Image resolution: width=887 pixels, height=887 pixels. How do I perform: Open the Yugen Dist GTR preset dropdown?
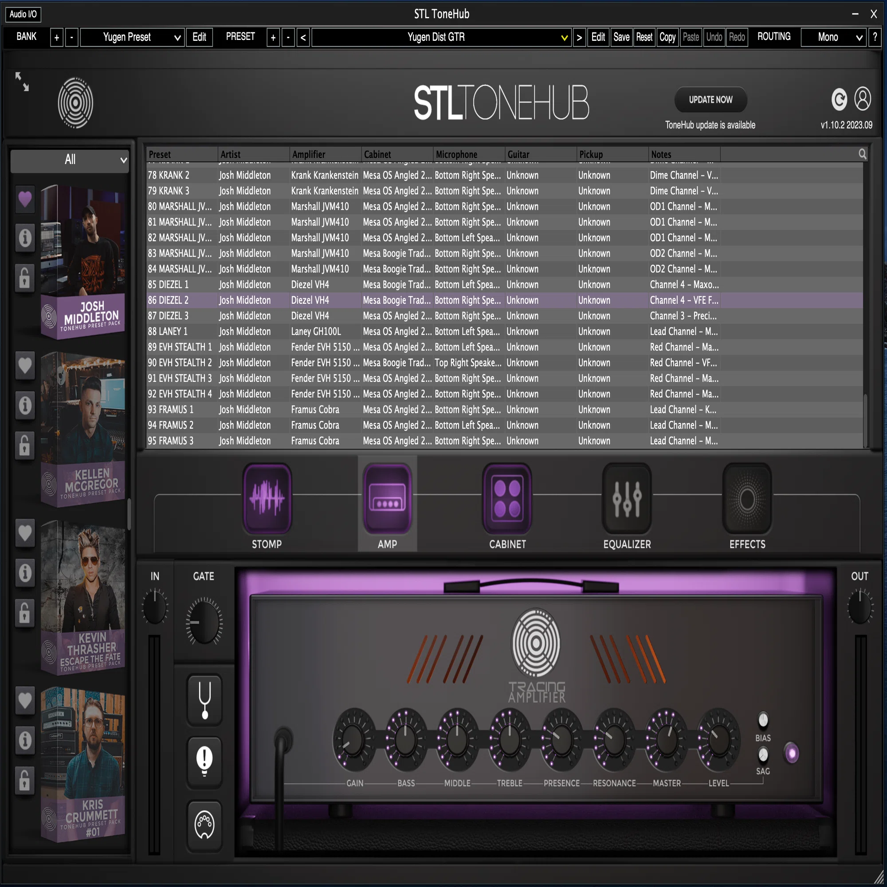click(x=442, y=37)
